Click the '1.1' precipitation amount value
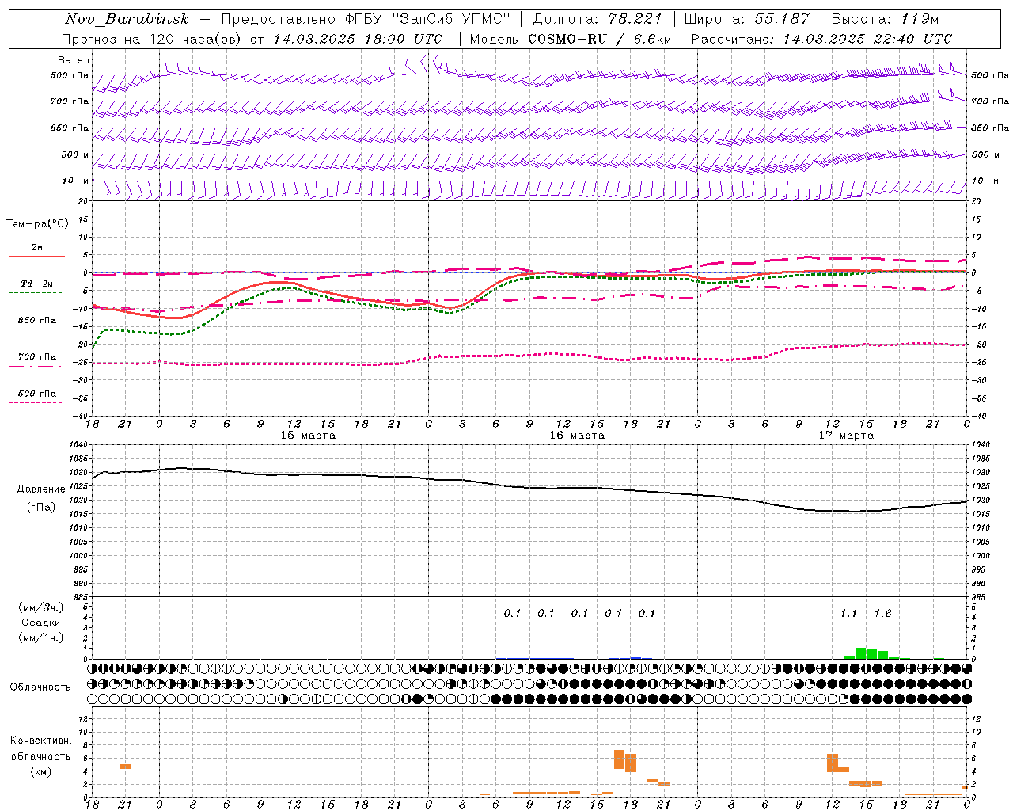The width and height of the screenshot is (1013, 811). coord(849,614)
